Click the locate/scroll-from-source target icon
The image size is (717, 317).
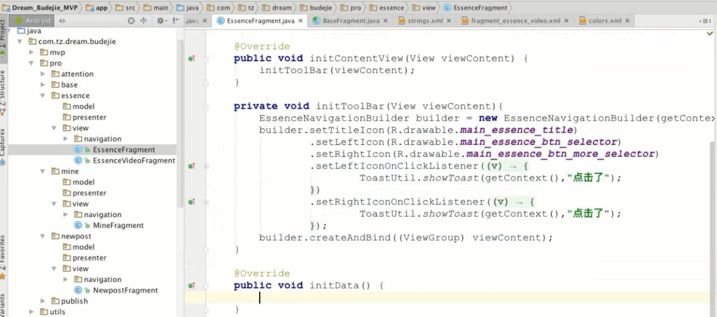131,21
